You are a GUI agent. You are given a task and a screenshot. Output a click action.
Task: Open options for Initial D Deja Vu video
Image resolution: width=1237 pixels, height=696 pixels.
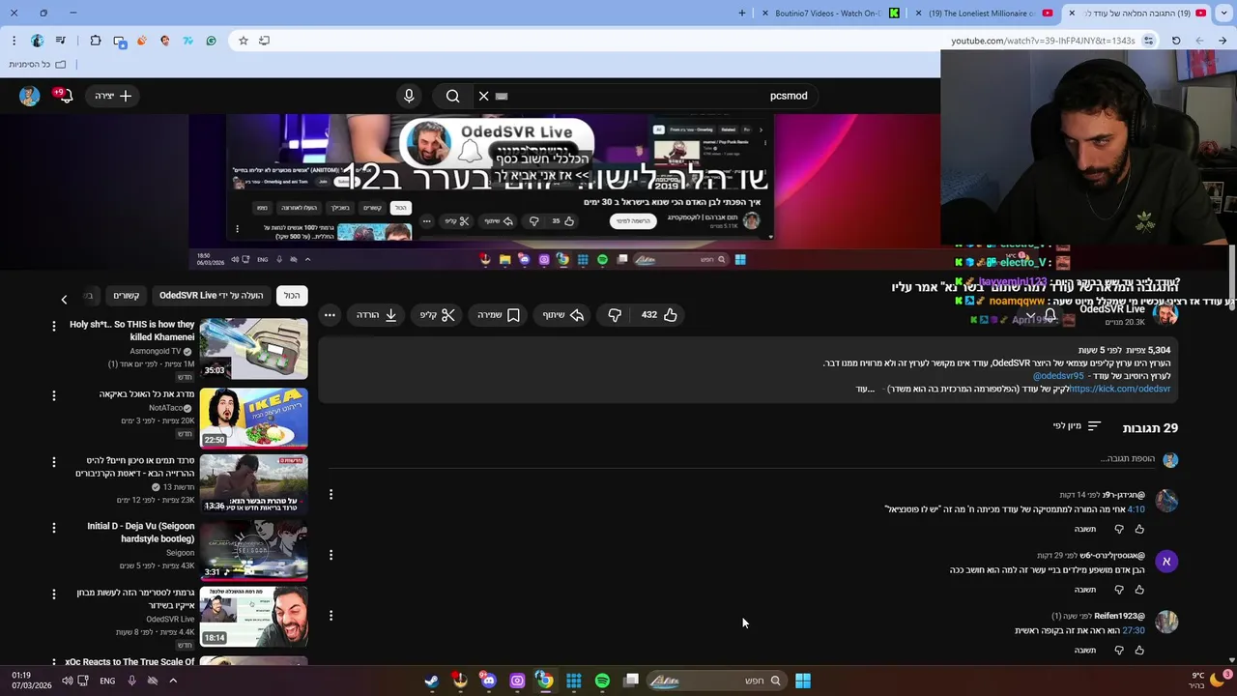(x=54, y=528)
